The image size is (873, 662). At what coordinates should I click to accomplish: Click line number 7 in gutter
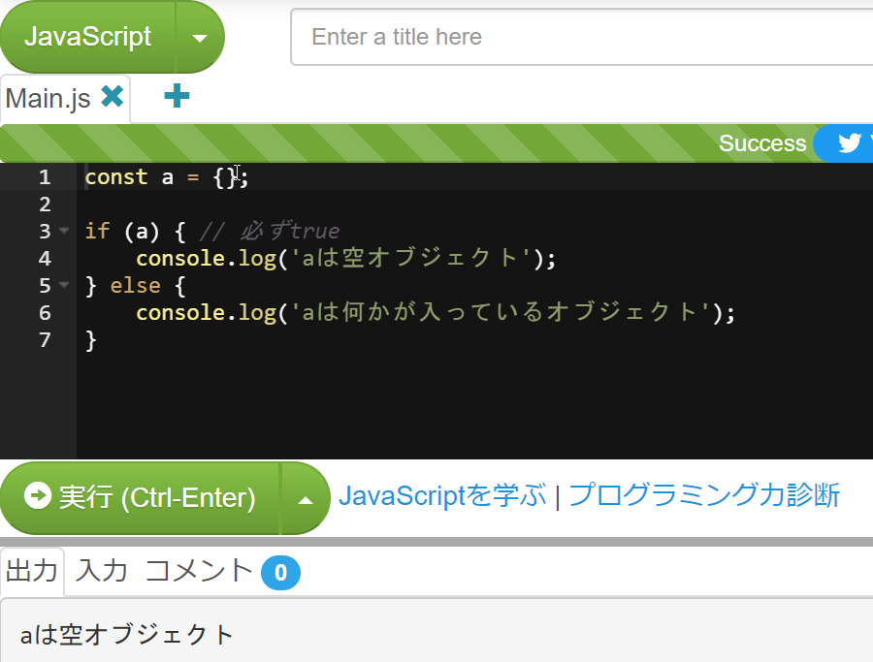click(45, 340)
